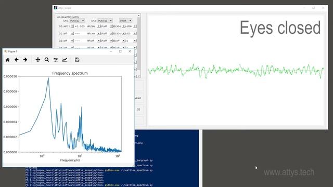This screenshot has height=187, width=333.
Task: Open the channel 00 highpass filter dropdown
Action: tap(94, 26)
